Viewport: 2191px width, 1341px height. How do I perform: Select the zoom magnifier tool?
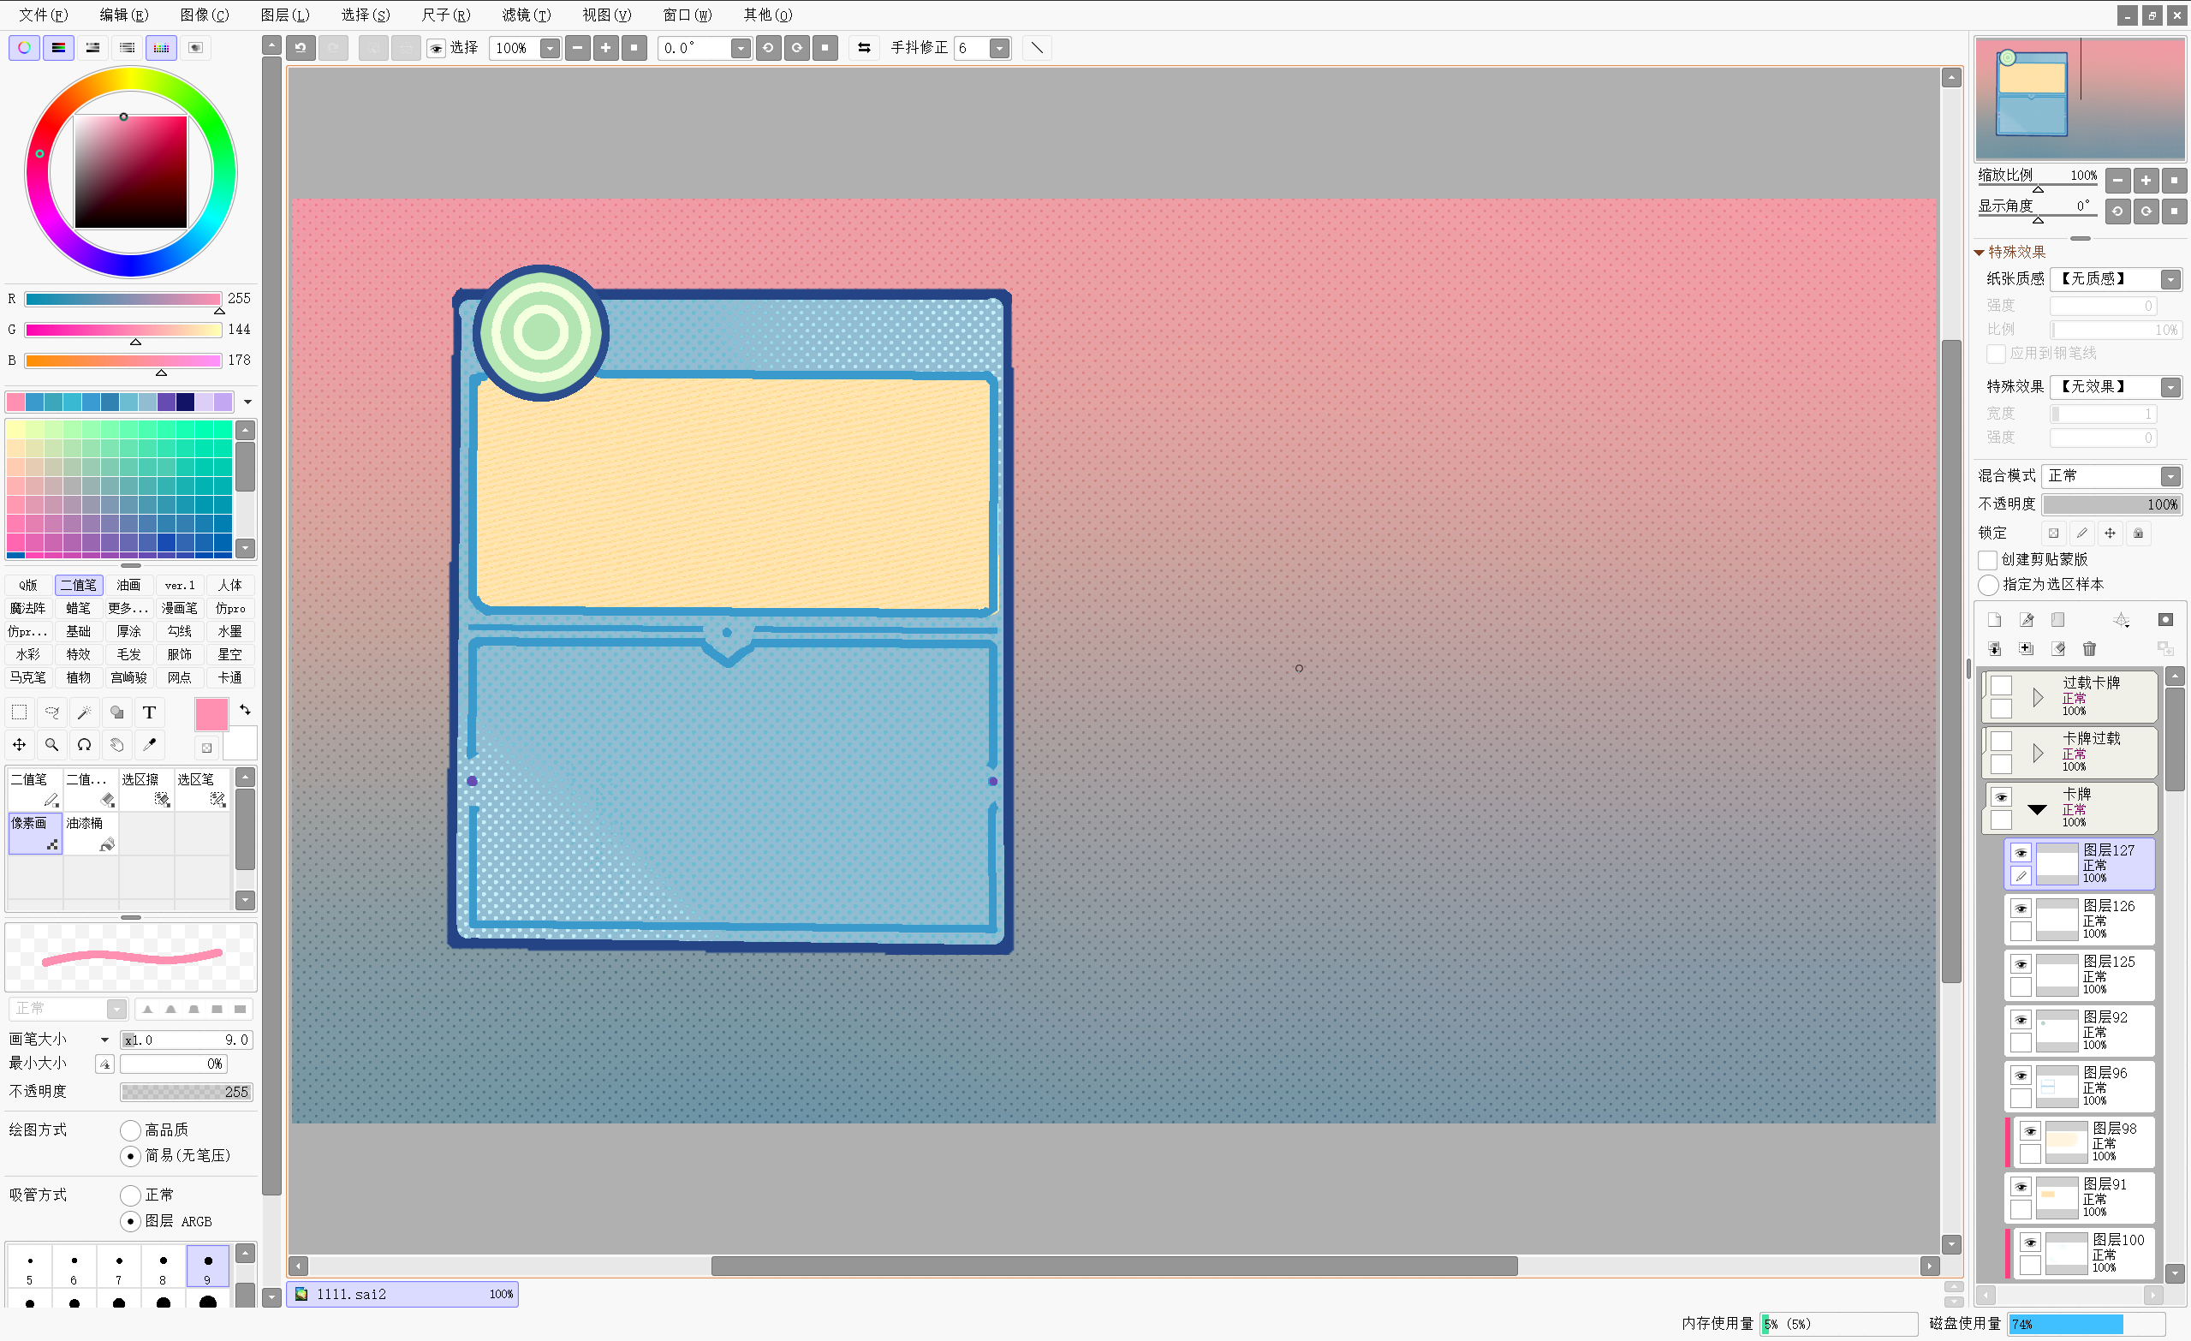tap(51, 744)
